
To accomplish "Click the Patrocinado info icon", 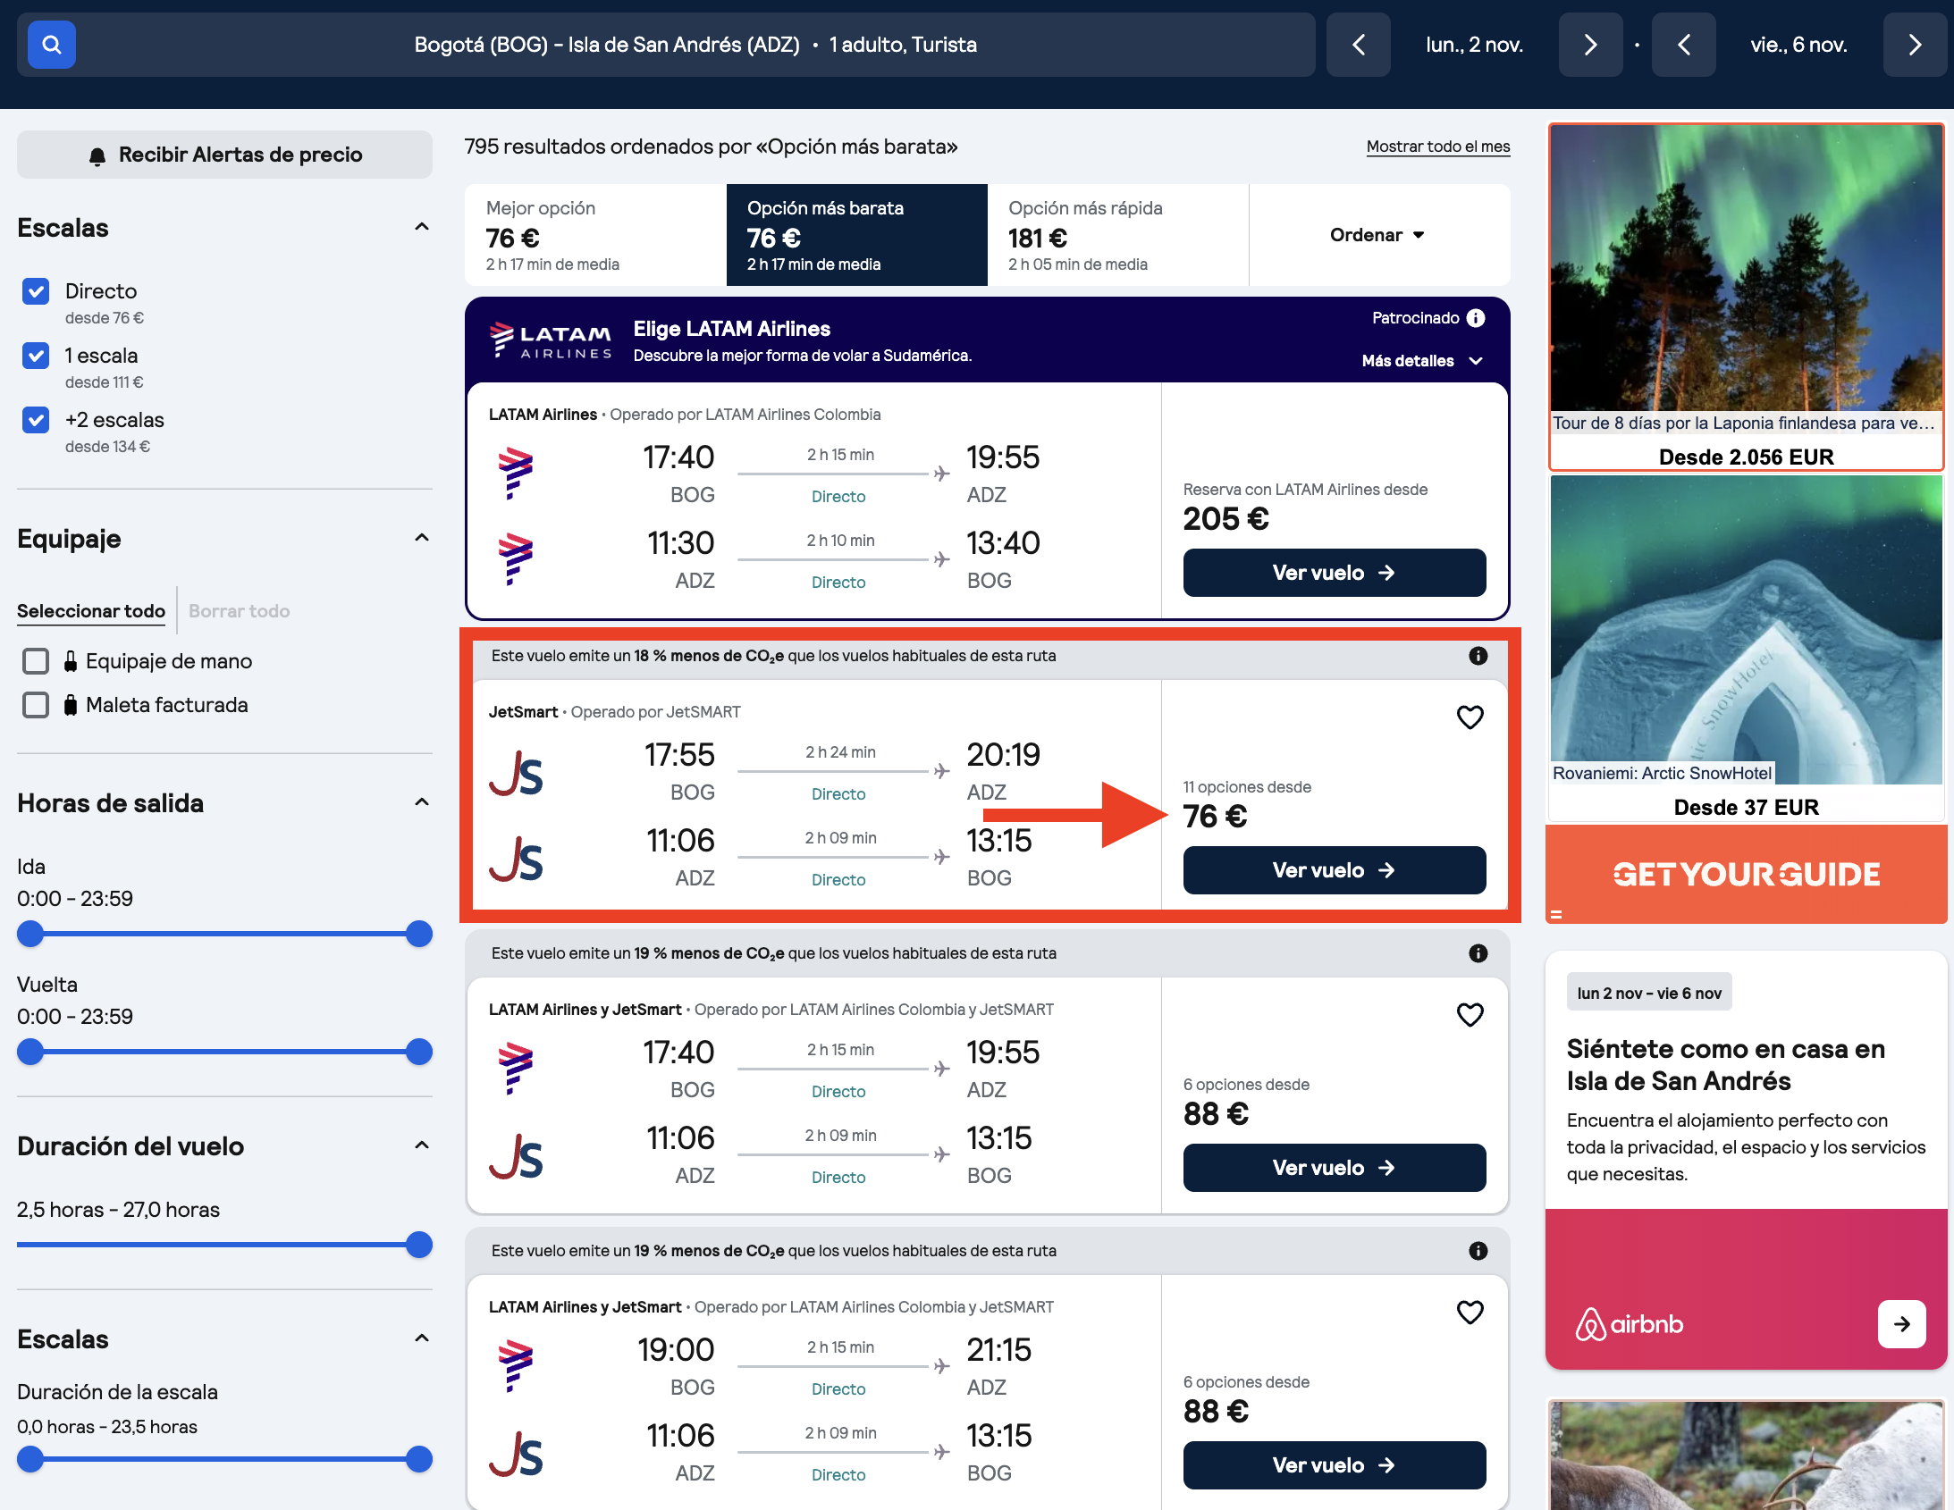I will click(1477, 317).
